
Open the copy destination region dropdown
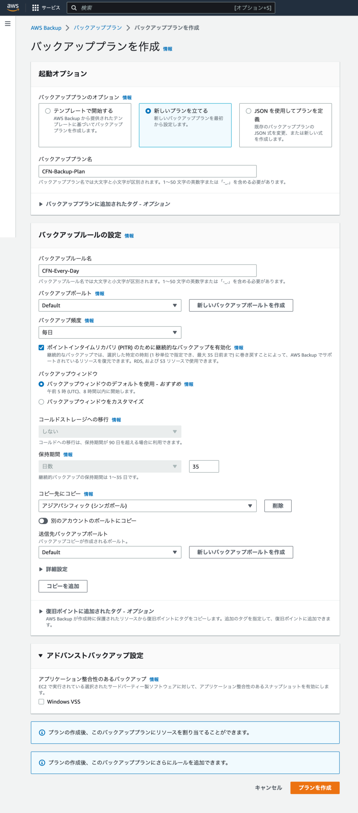[147, 506]
